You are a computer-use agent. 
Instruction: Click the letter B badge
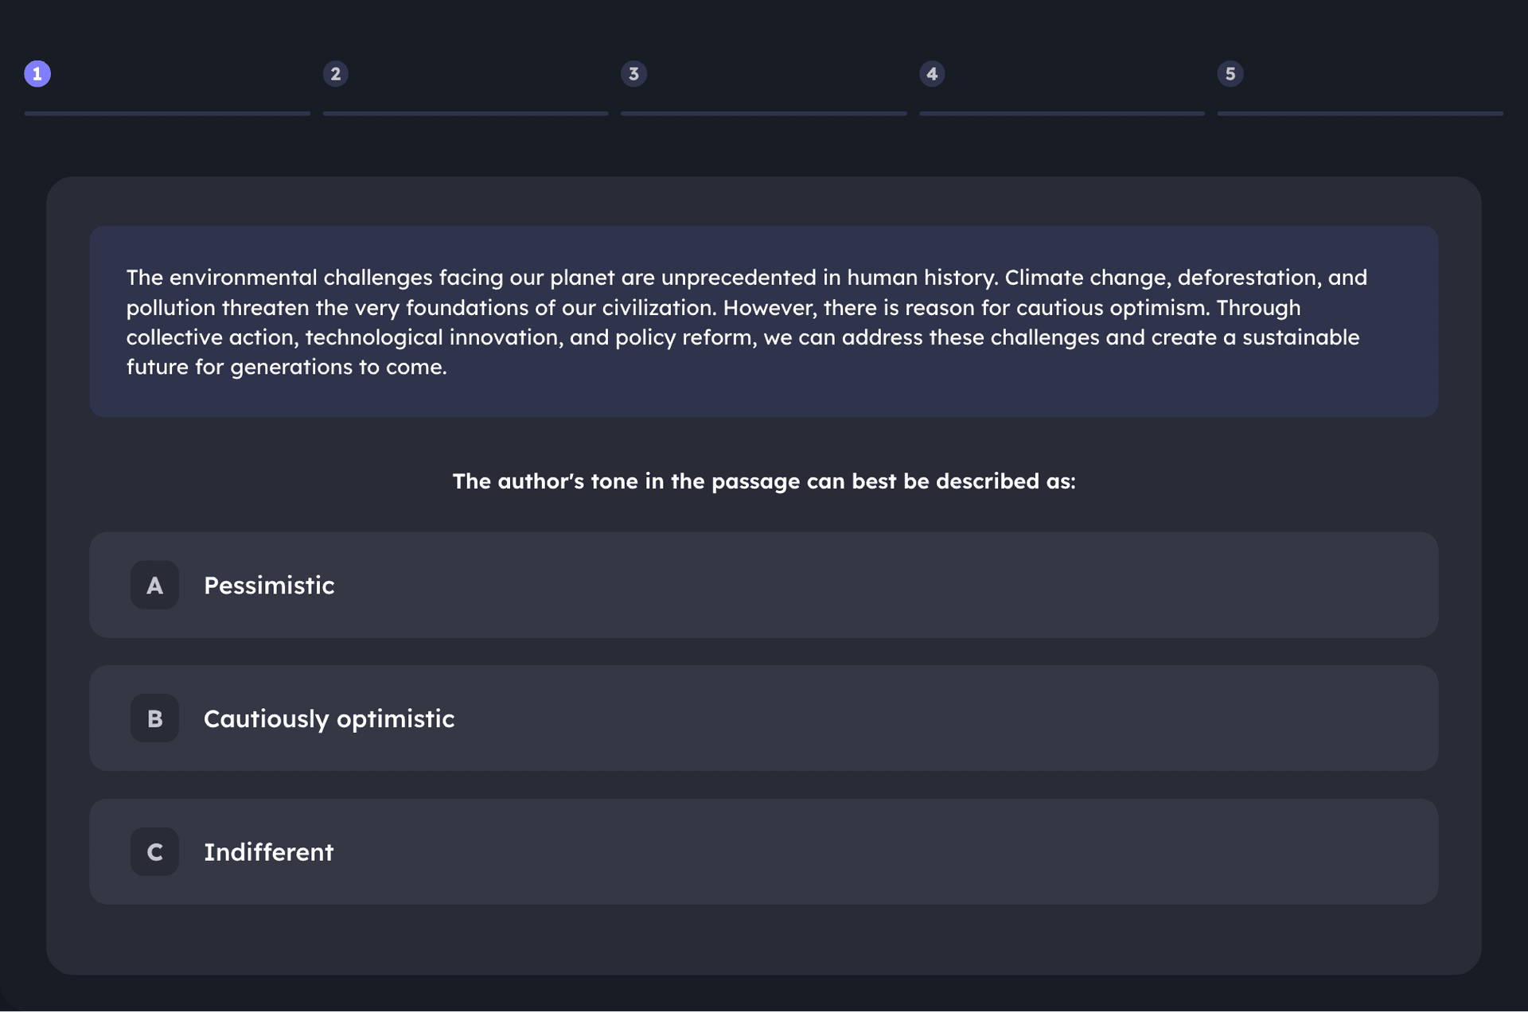(154, 718)
